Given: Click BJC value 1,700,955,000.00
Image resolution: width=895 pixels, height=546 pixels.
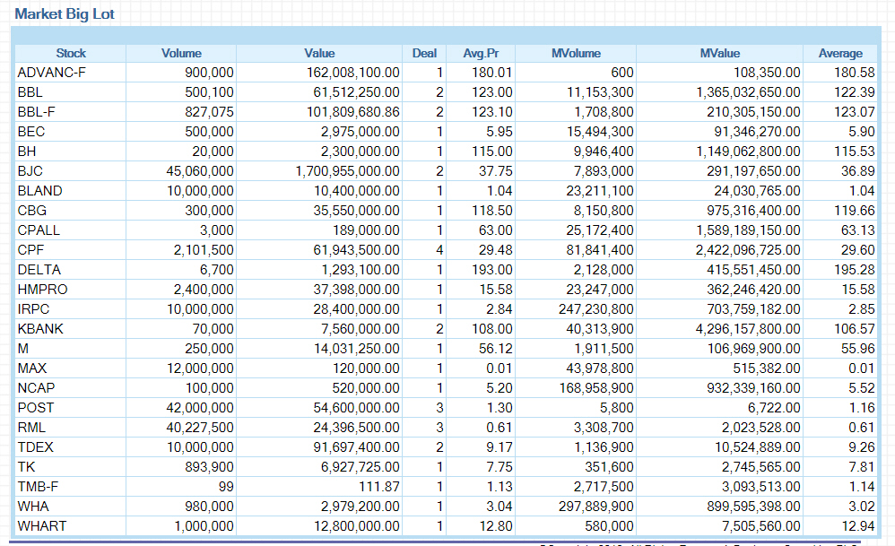Looking at the screenshot, I should point(348,171).
